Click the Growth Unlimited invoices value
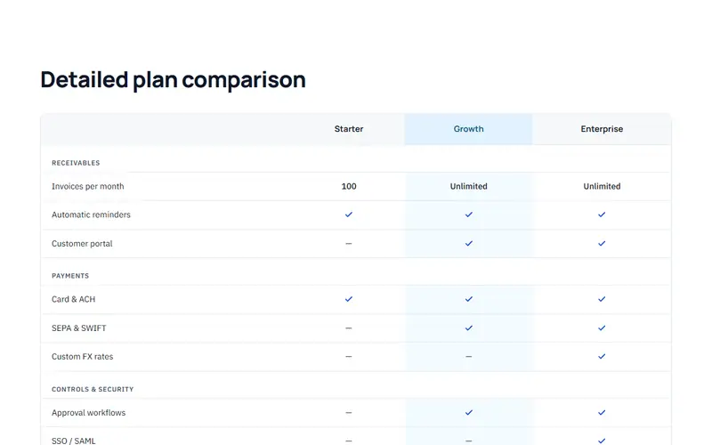This screenshot has width=712, height=445. pos(469,186)
